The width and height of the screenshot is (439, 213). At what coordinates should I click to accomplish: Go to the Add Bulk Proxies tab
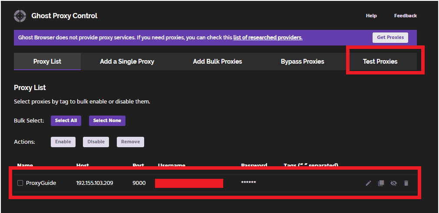217,61
